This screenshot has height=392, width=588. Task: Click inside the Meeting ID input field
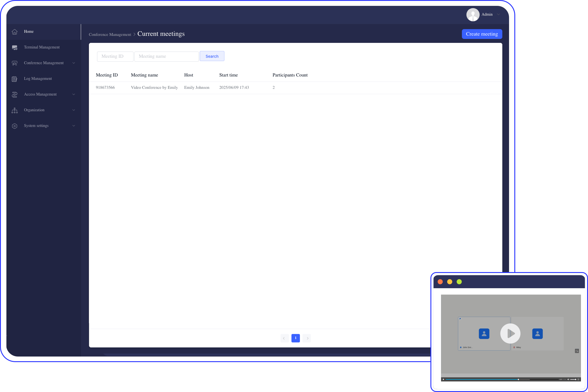[115, 56]
